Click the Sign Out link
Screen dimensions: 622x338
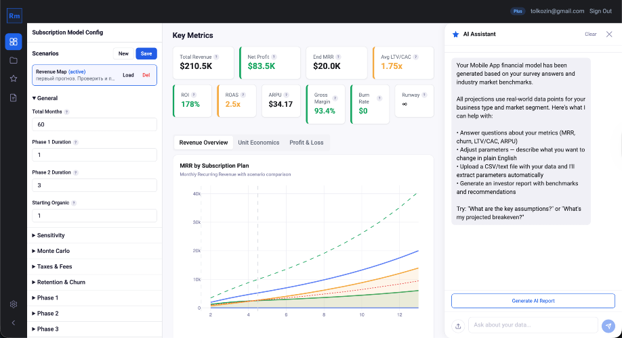(600, 11)
